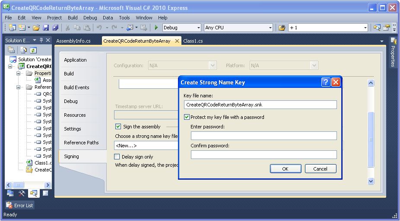Toggle the Sign the assembly checkbox
Image resolution: width=400 pixels, height=221 pixels.
(x=118, y=126)
